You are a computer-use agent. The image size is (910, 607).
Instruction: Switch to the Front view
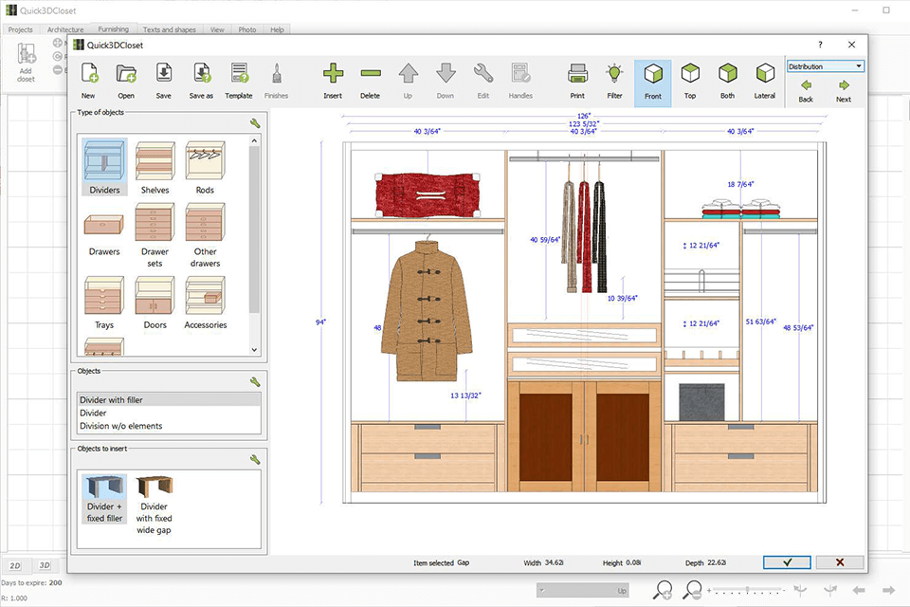pyautogui.click(x=652, y=75)
